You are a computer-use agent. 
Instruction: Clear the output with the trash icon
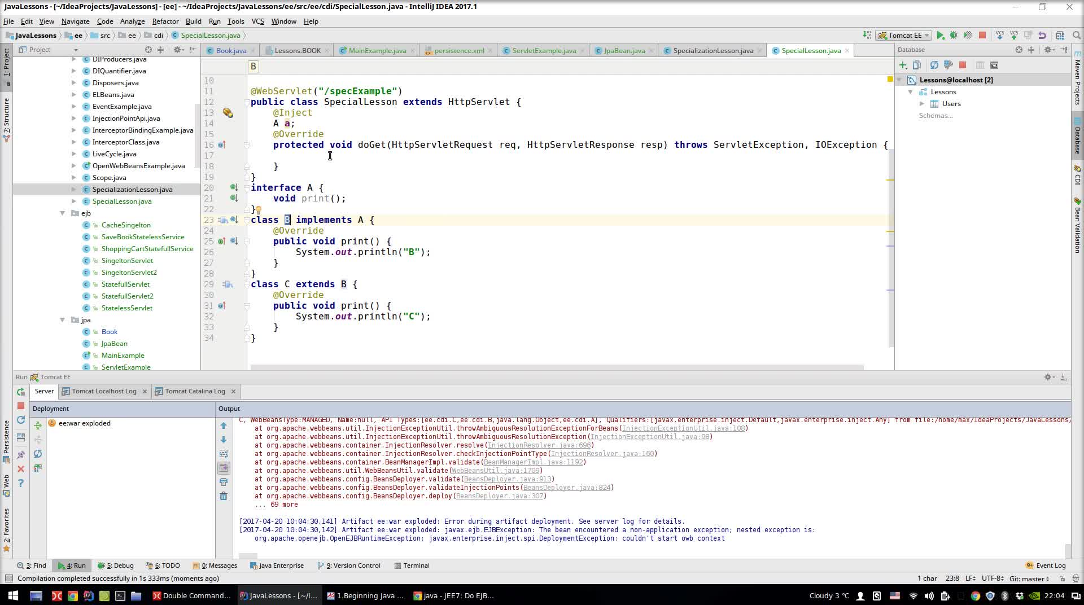click(224, 496)
